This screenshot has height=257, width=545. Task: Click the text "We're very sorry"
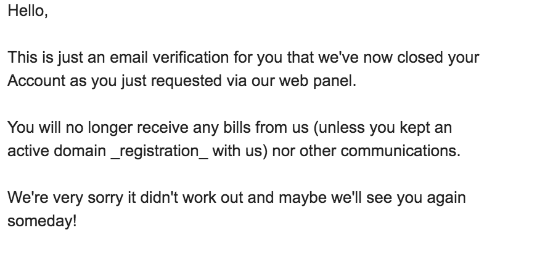[65, 198]
